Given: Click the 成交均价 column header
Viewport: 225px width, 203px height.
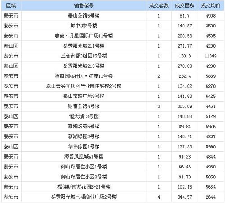Looking at the screenshot, I should click(211, 5).
